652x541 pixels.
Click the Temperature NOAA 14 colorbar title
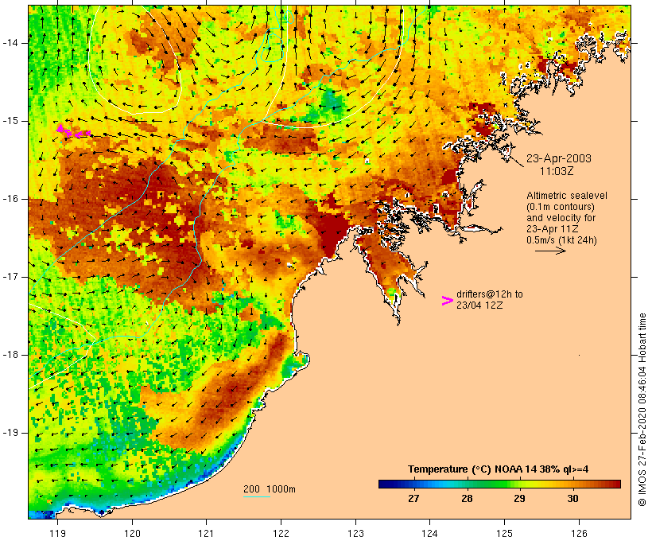point(499,469)
